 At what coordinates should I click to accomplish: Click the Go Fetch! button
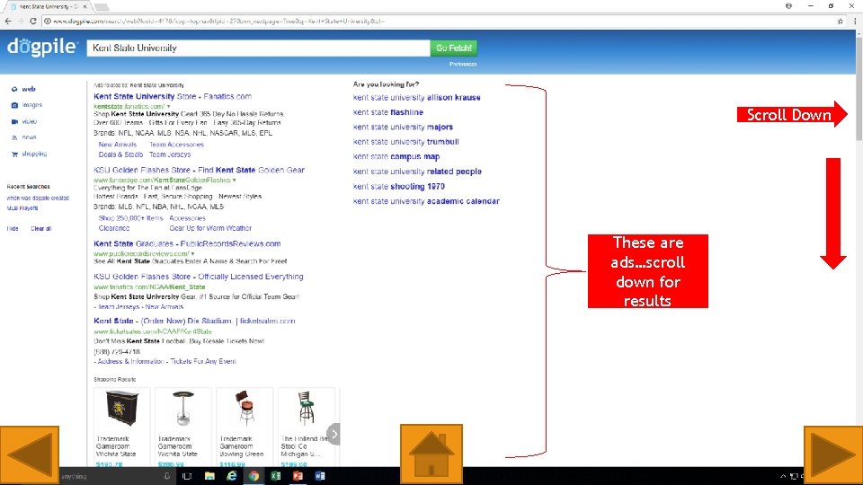(453, 48)
